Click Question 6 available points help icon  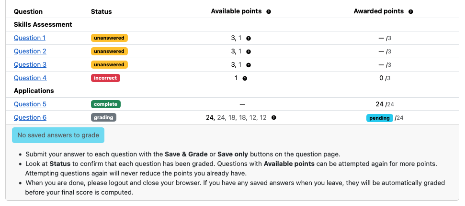click(x=274, y=118)
